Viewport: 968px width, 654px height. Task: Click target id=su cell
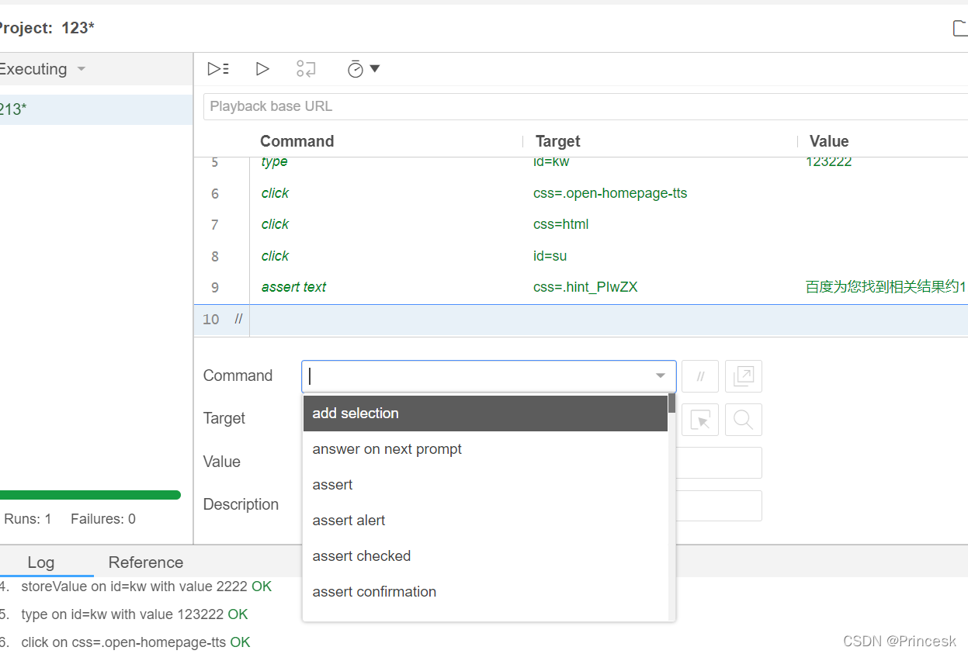550,256
